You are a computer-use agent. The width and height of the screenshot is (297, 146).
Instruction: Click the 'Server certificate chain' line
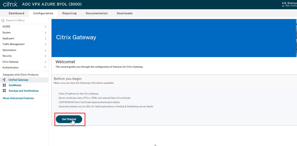click(95, 98)
